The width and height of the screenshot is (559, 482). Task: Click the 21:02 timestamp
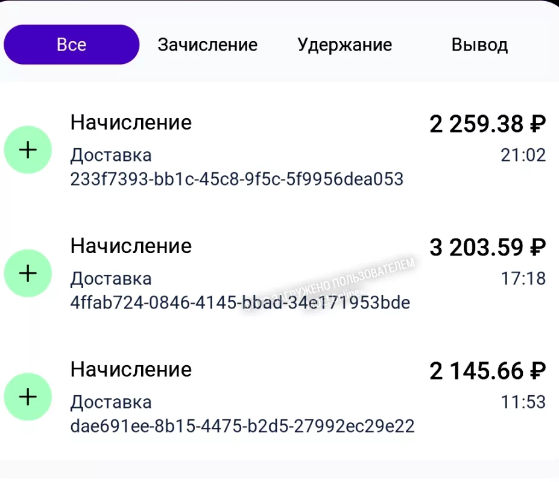click(523, 155)
